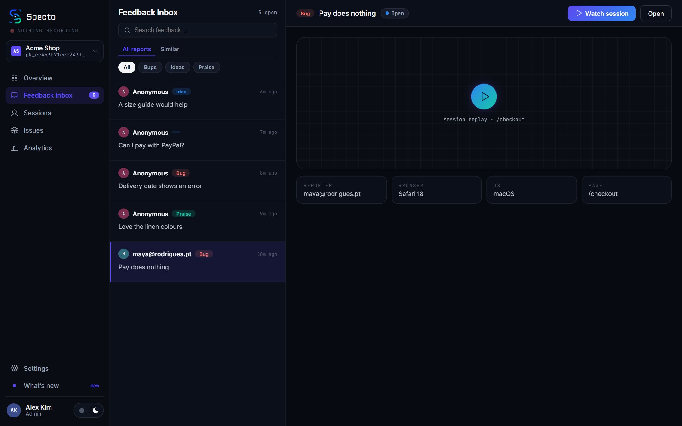Image resolution: width=682 pixels, height=426 pixels.
Task: Click the '5 open' counter
Action: 267,13
